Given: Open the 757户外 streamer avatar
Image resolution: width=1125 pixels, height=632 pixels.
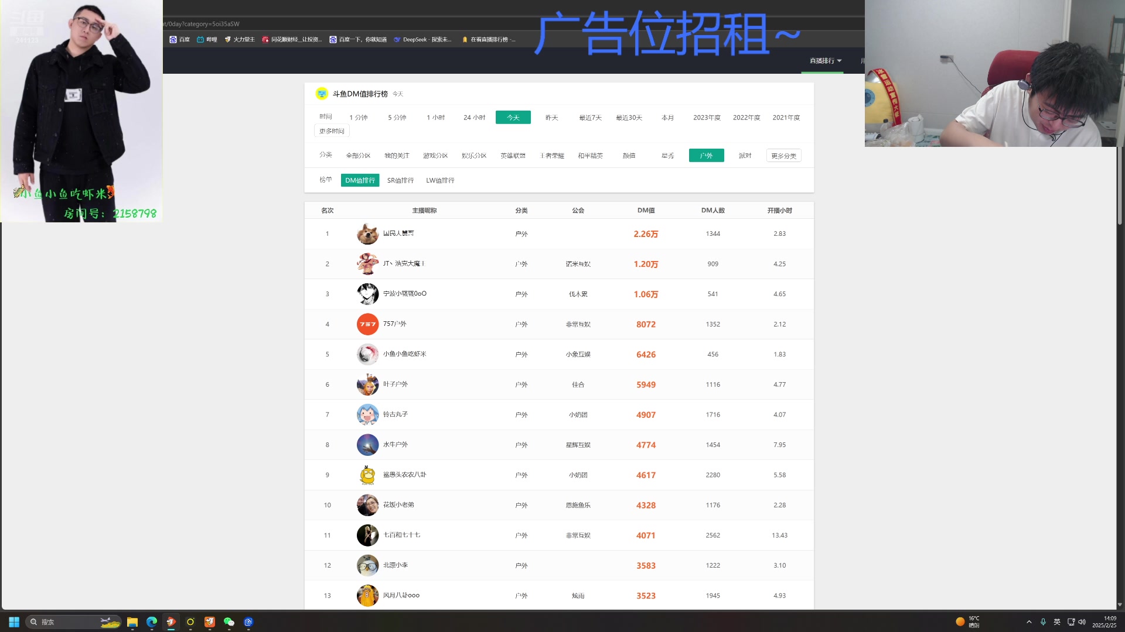Looking at the screenshot, I should [367, 324].
